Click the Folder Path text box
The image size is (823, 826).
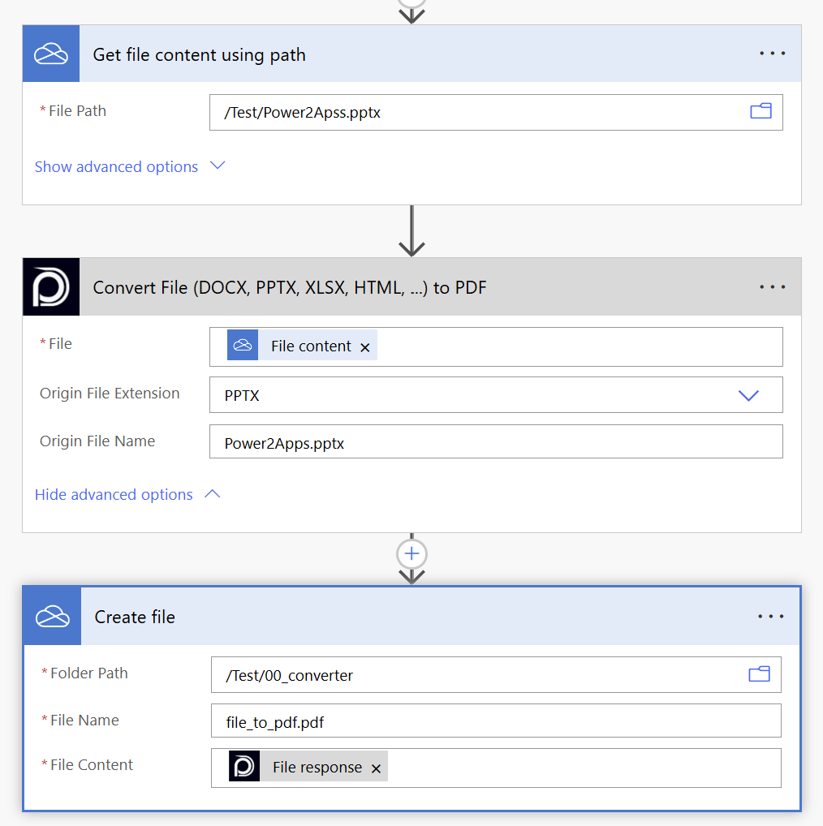click(479, 675)
